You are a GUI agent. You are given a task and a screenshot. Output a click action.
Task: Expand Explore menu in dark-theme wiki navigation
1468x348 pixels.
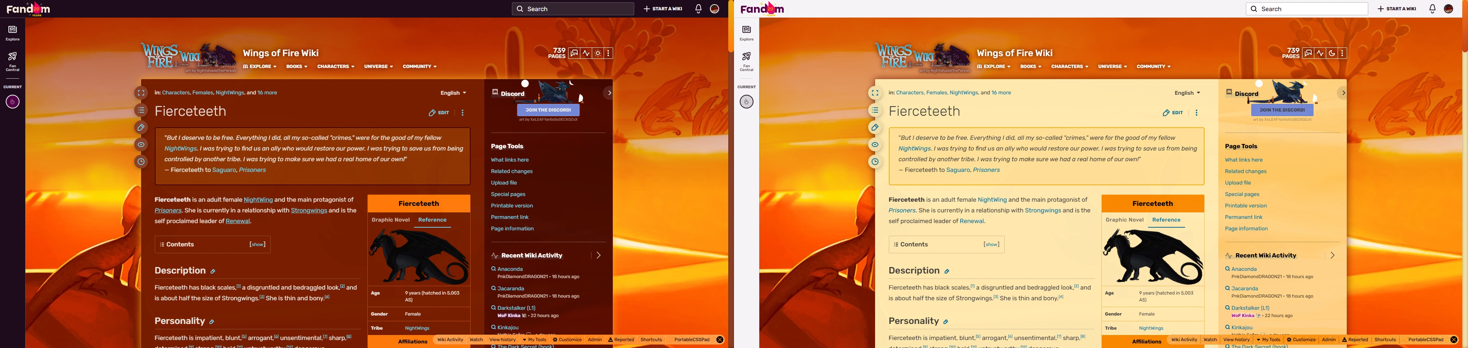click(x=260, y=66)
